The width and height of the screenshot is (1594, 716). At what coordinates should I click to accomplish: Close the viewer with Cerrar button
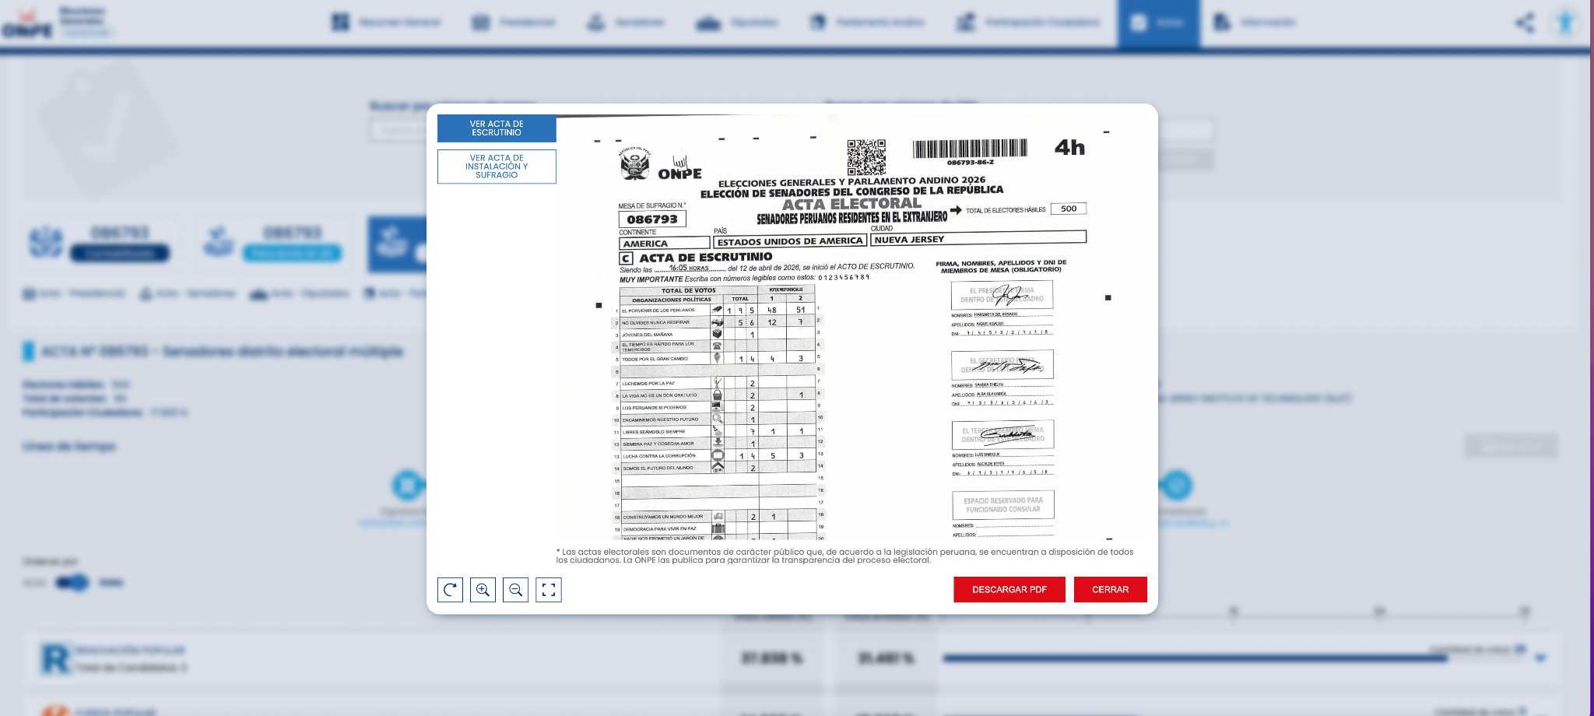tap(1110, 590)
